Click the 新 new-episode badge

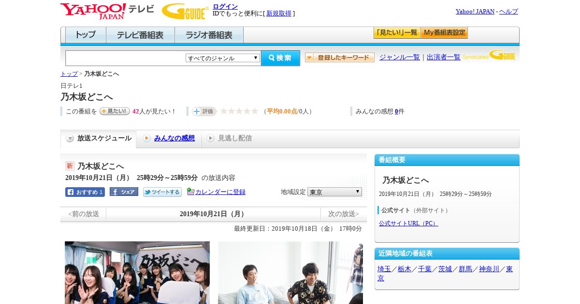click(x=70, y=166)
